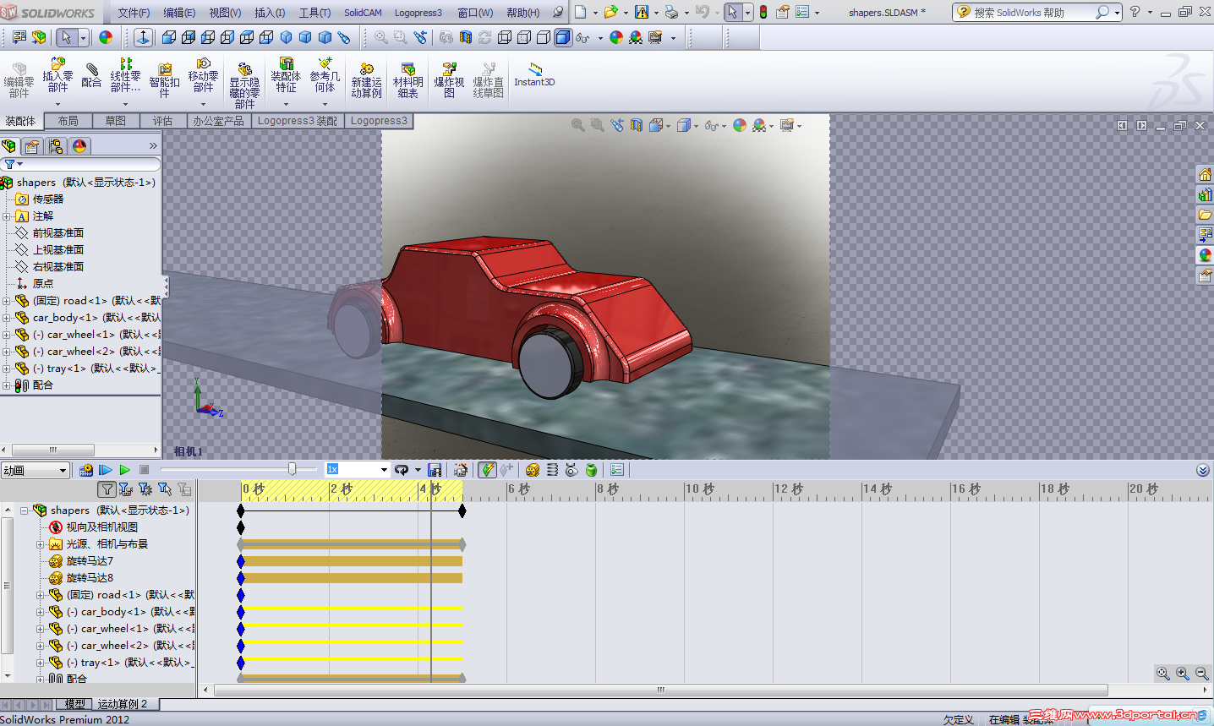Click the motor icon in motion study toolbar
Screen dimensions: 1214x726
pos(532,470)
